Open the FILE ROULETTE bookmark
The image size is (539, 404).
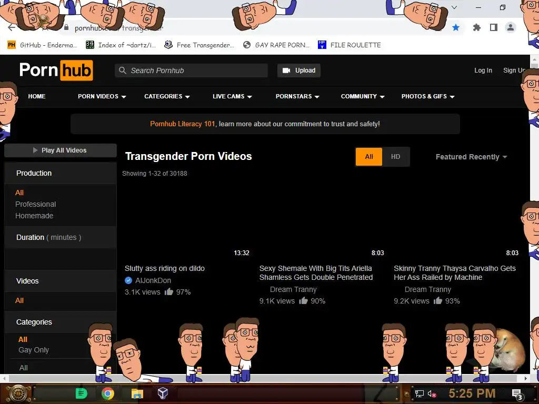[350, 45]
